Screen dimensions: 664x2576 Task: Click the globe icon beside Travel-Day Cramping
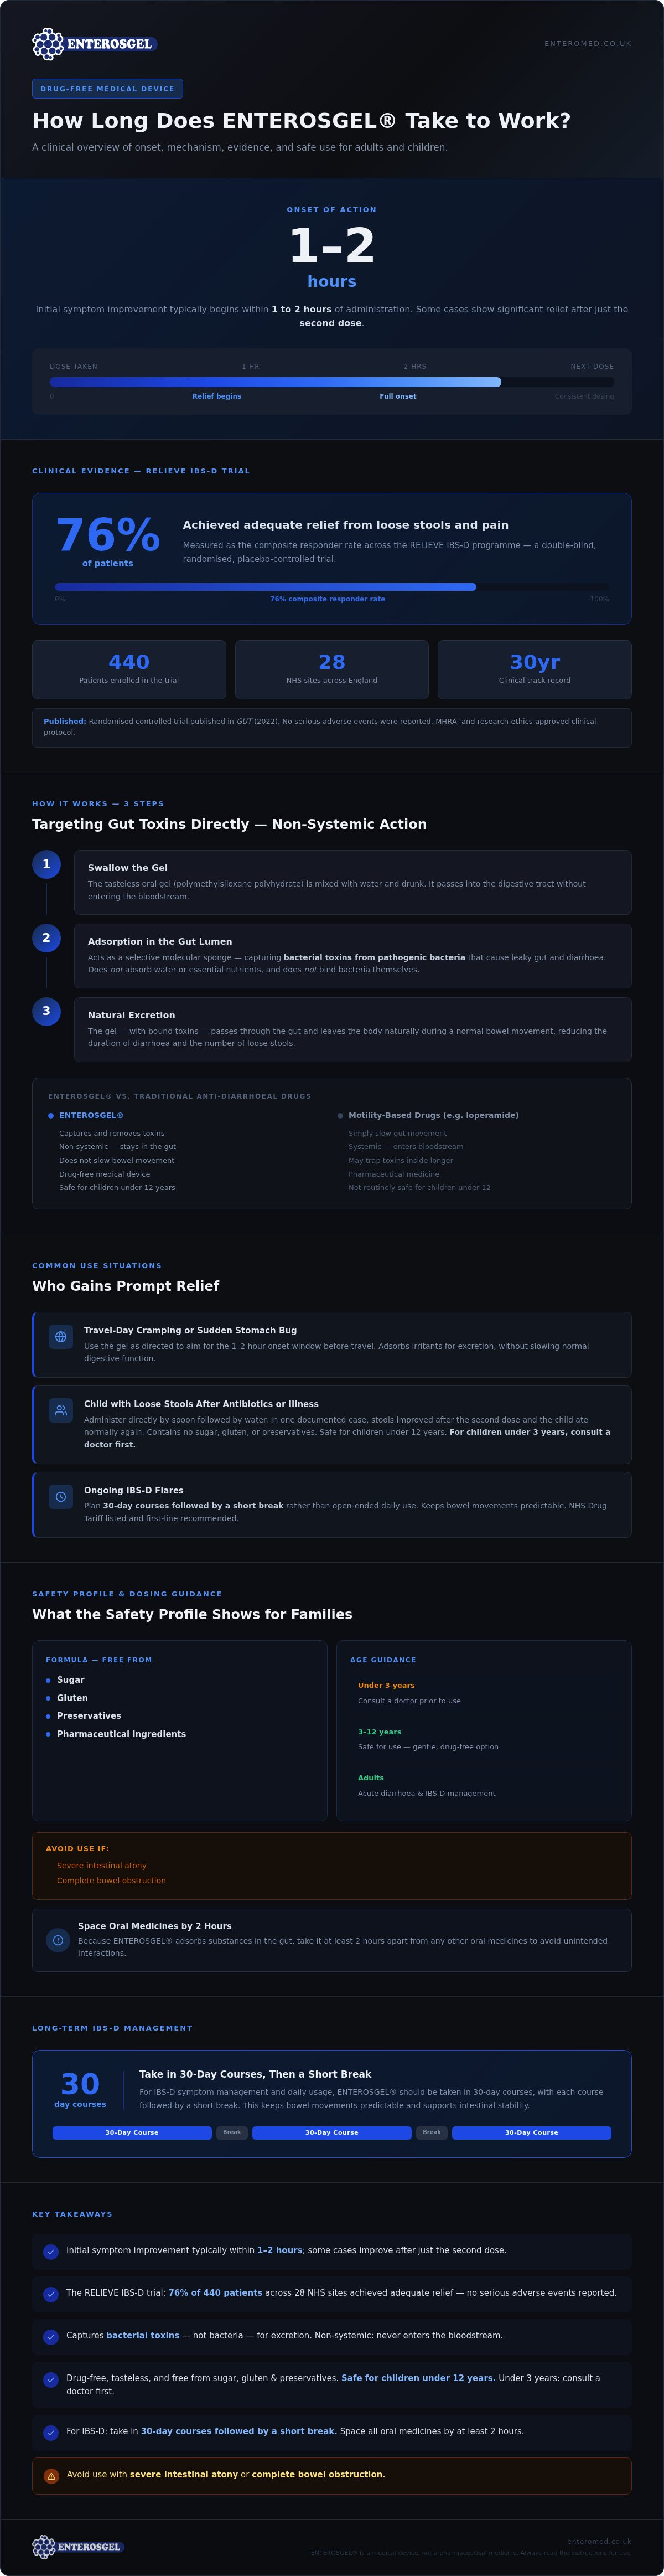61,1337
